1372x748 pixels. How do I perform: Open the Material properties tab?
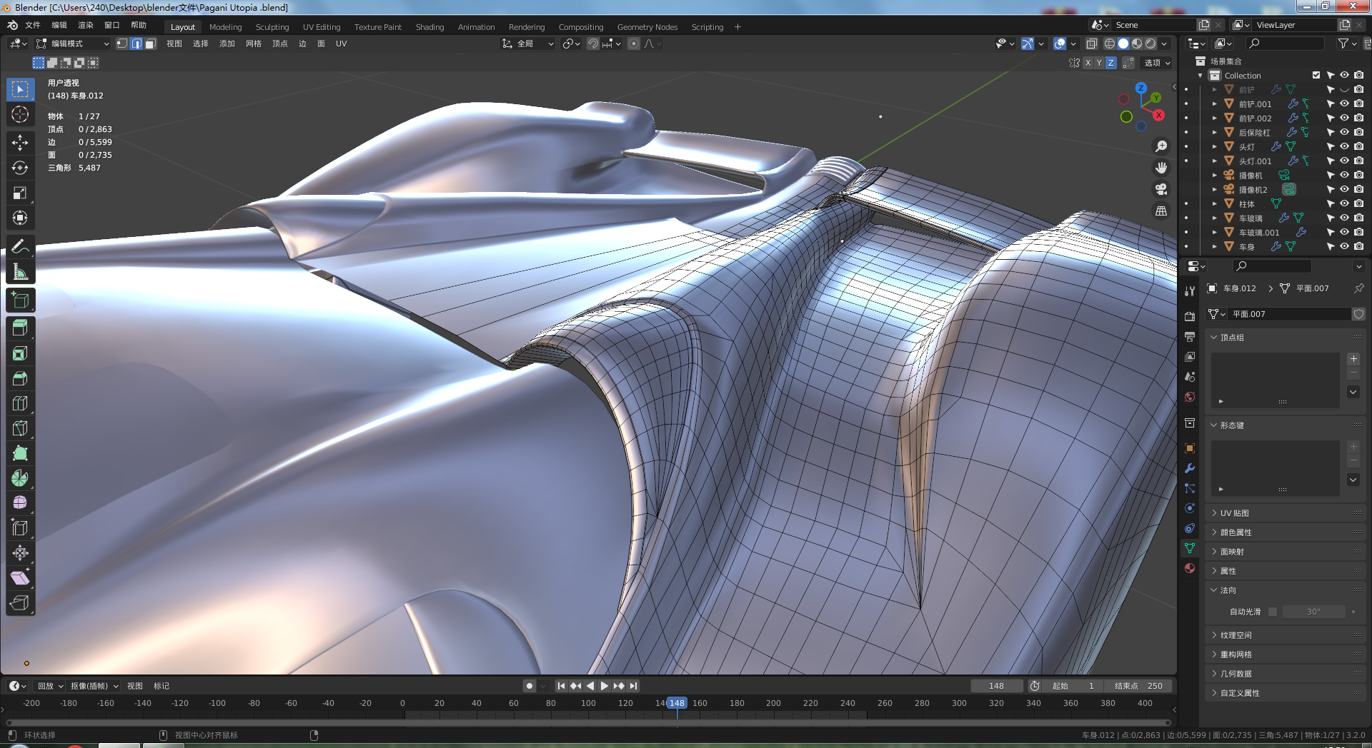click(x=1190, y=568)
